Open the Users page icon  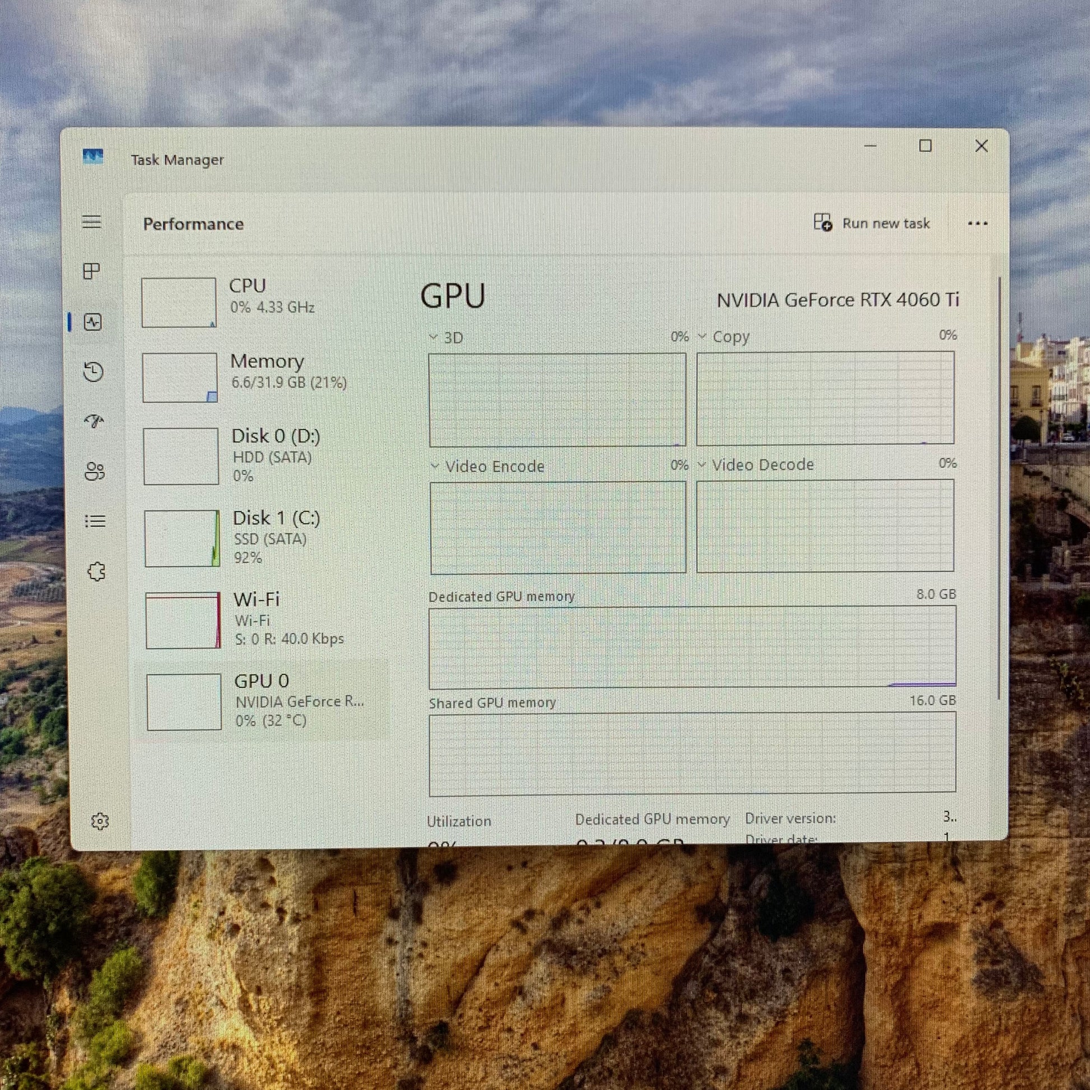click(95, 471)
